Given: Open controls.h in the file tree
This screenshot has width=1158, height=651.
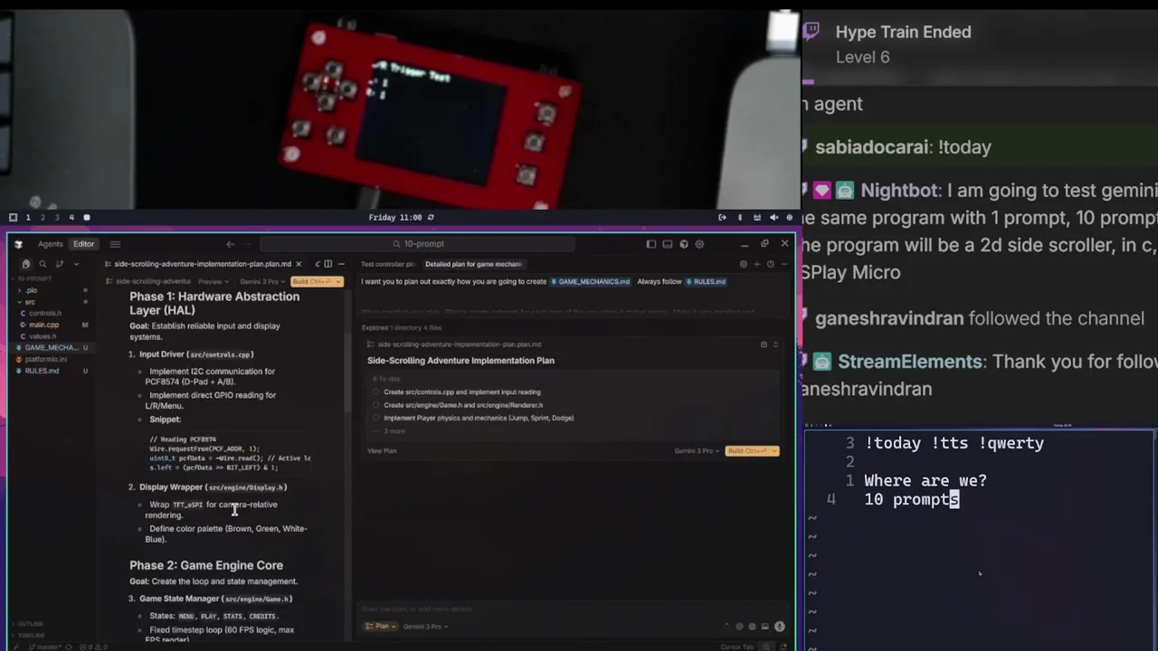Looking at the screenshot, I should pyautogui.click(x=44, y=314).
